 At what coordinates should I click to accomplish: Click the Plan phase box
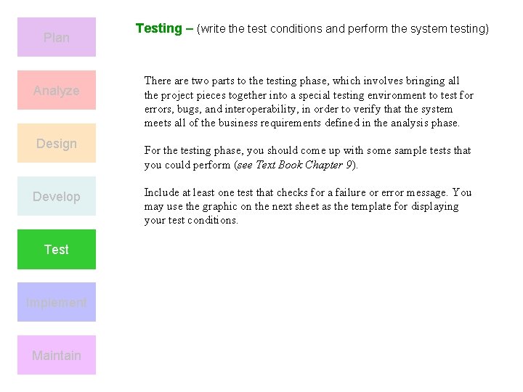coord(57,37)
